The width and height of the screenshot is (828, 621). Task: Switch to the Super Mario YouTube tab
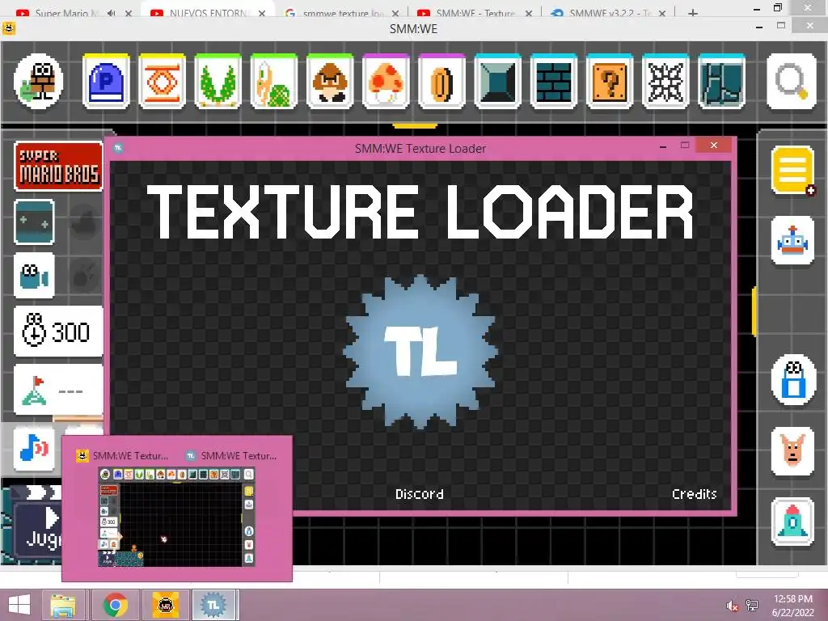pos(66,12)
